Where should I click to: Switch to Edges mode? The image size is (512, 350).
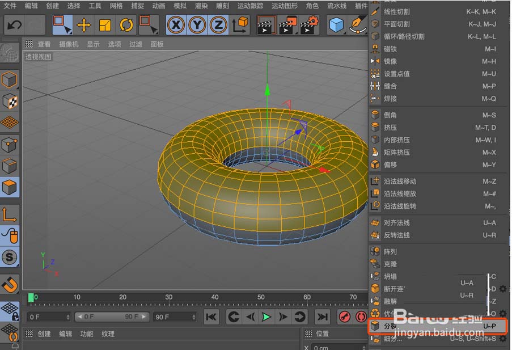tap(10, 166)
